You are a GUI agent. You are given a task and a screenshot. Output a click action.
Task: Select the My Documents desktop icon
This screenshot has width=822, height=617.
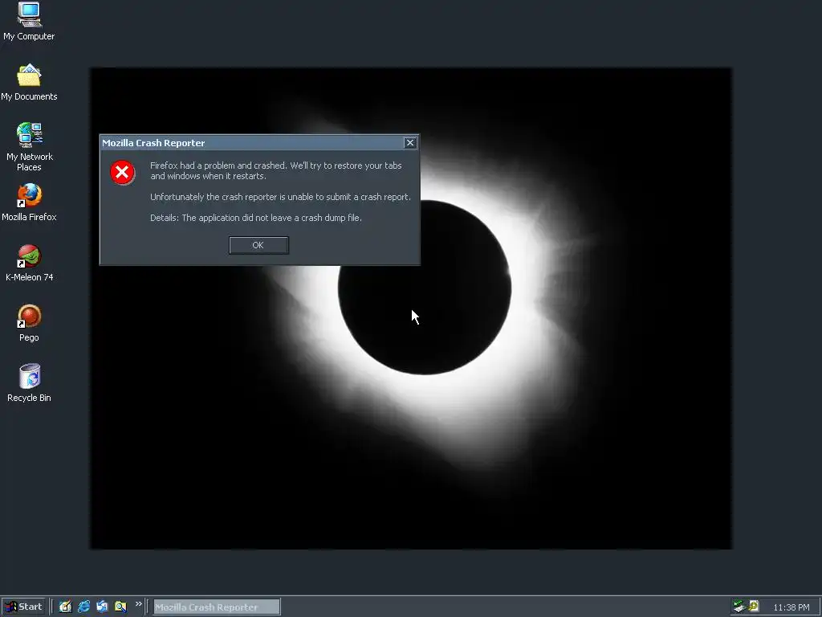point(29,83)
